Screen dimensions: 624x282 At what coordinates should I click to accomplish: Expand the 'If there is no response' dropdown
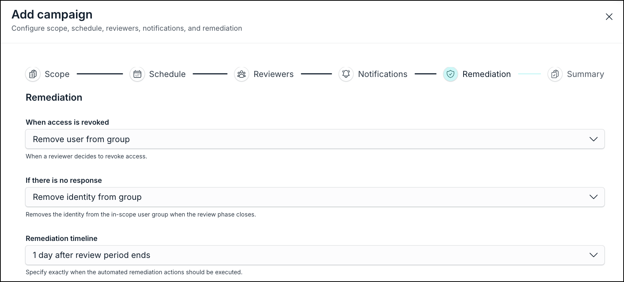click(315, 197)
